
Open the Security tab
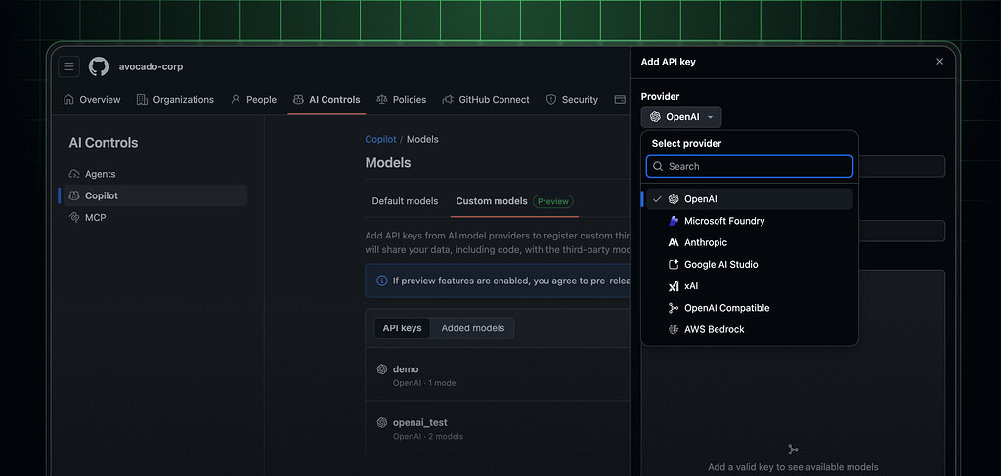point(572,100)
